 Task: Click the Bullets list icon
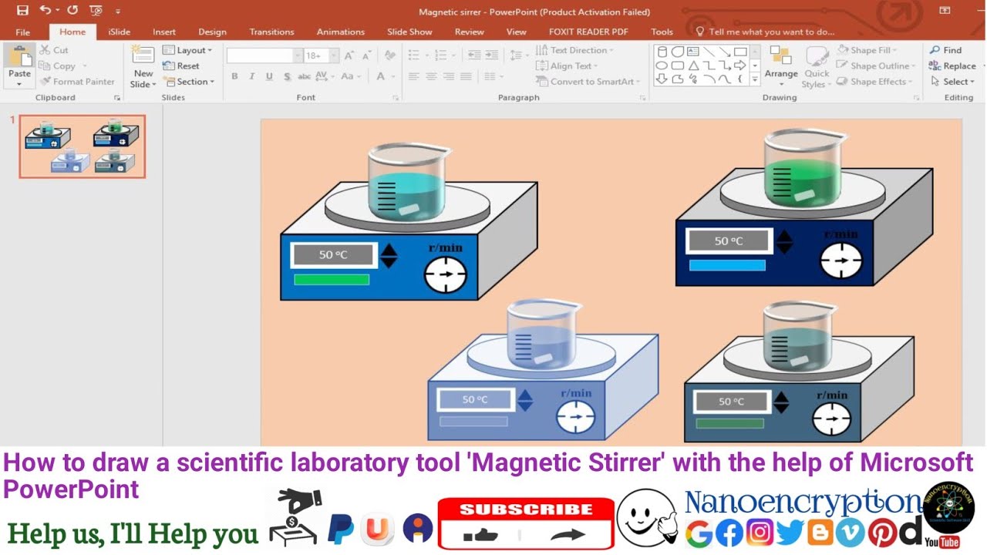(x=416, y=55)
